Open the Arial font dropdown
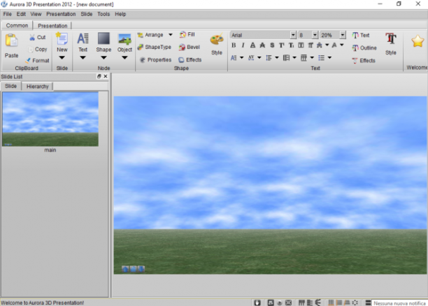428x306 pixels. pos(293,35)
